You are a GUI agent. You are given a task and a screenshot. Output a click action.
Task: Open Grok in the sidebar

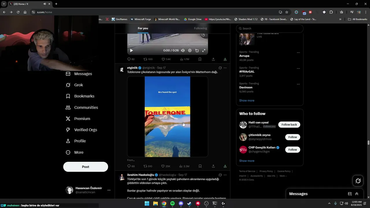[x=74, y=85]
